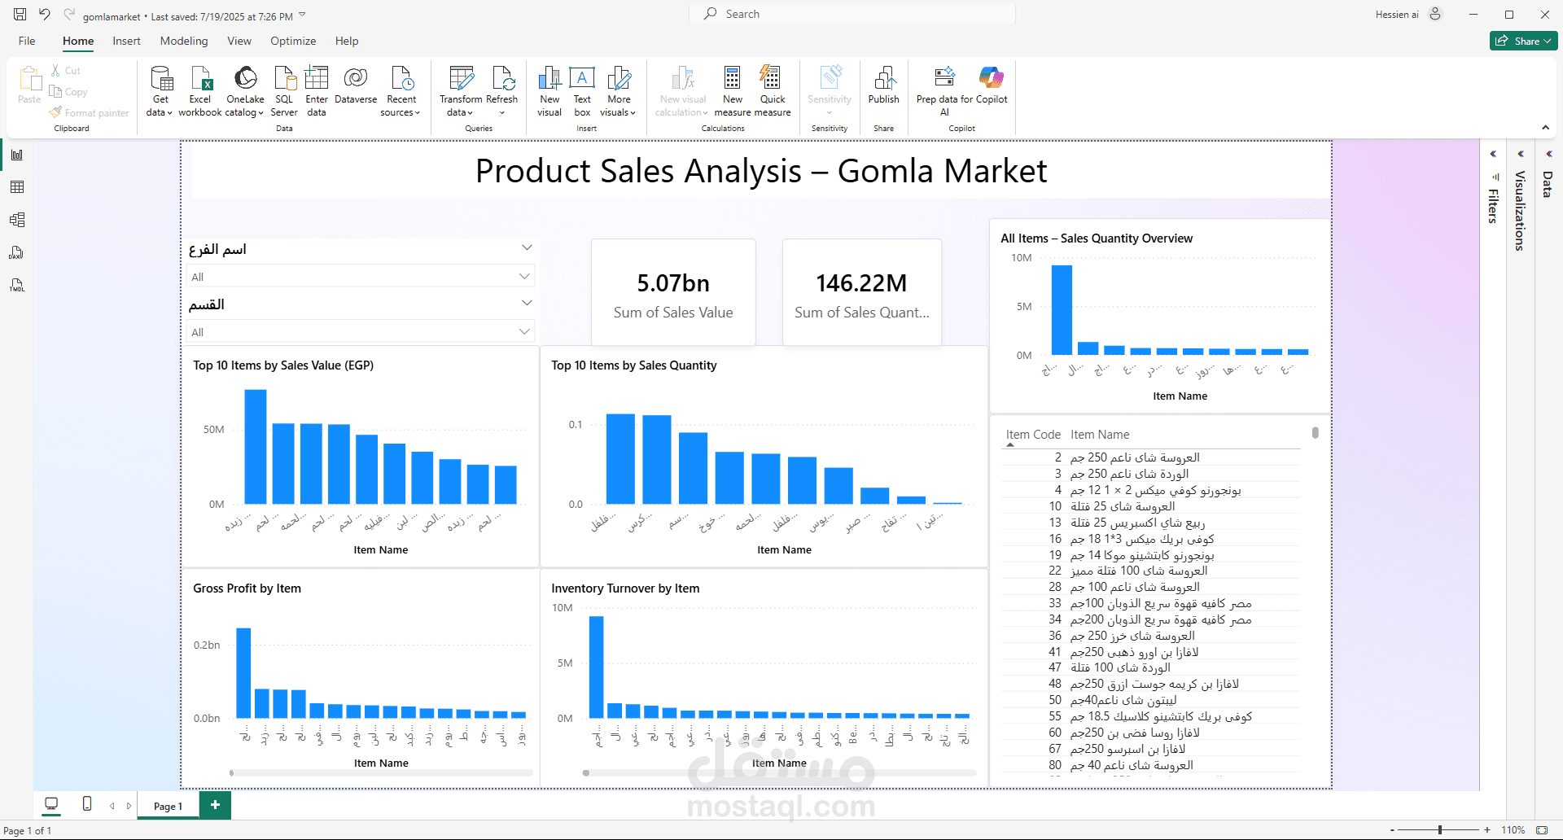Image resolution: width=1563 pixels, height=840 pixels.
Task: Click the Share button
Action: click(x=1521, y=40)
